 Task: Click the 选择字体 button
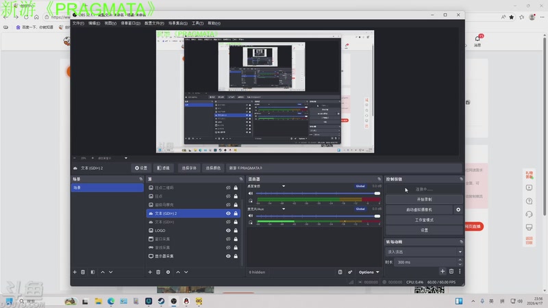tap(189, 168)
